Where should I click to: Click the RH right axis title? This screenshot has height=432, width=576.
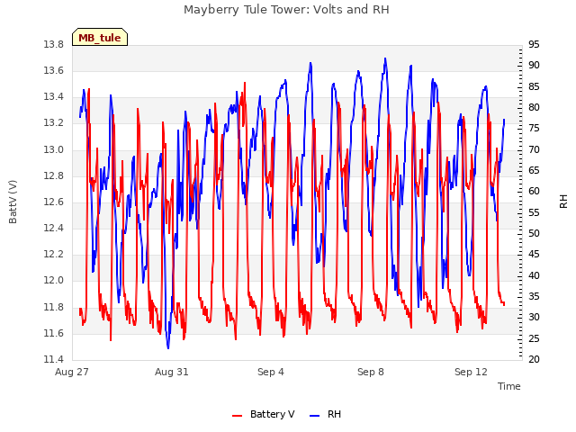(563, 202)
